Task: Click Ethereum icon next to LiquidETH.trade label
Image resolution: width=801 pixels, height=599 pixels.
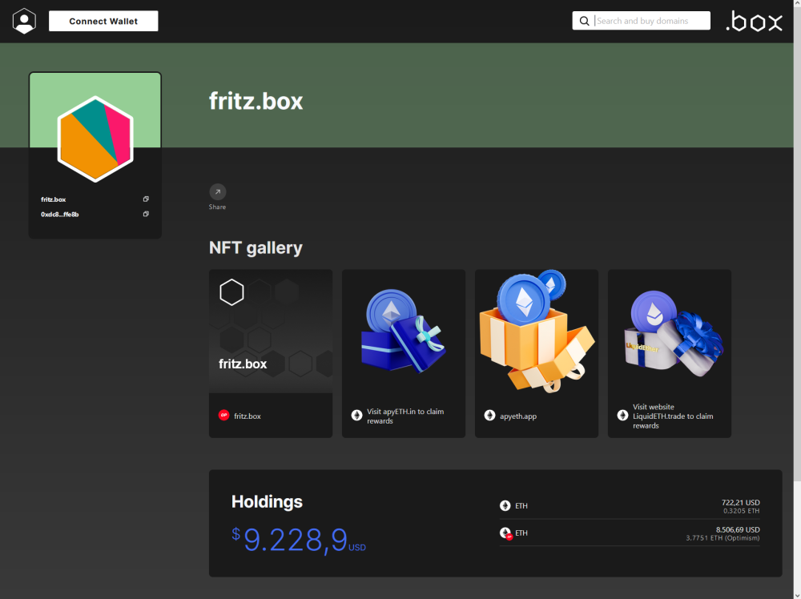Action: [622, 415]
